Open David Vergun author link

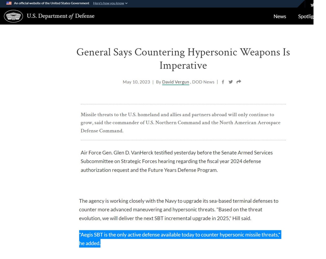click(x=175, y=82)
